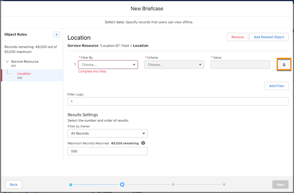Click third progress step dot
The image size is (294, 193).
173,185
